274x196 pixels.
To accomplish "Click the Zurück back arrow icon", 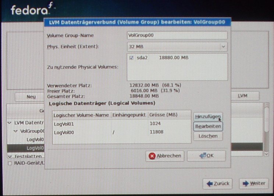I will click(x=210, y=184).
